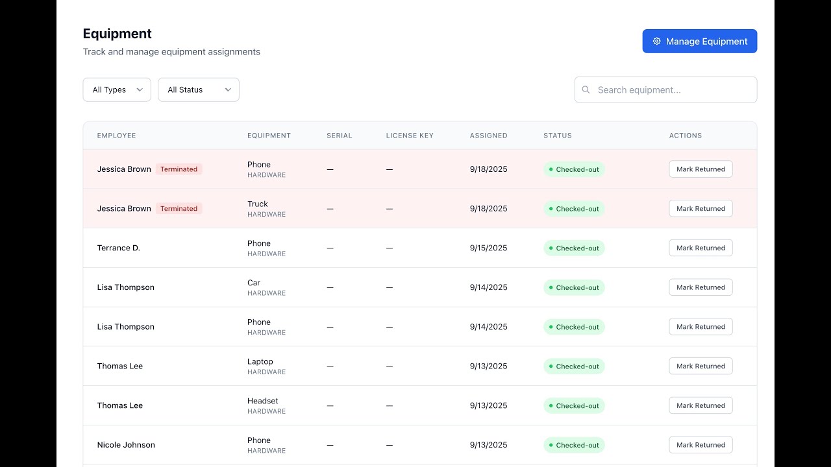Click the Laptop equipment cell
Image resolution: width=831 pixels, height=467 pixels.
click(266, 366)
